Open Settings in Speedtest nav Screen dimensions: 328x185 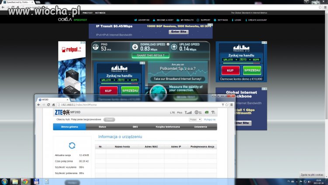(221, 20)
